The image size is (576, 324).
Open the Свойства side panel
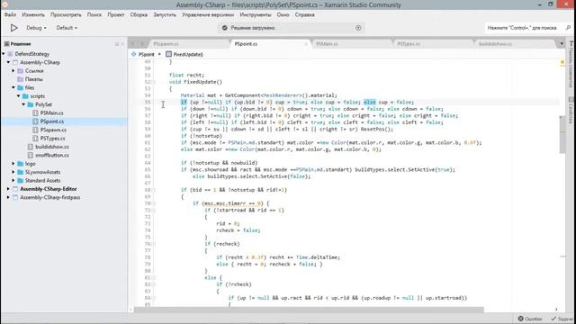coord(571,110)
